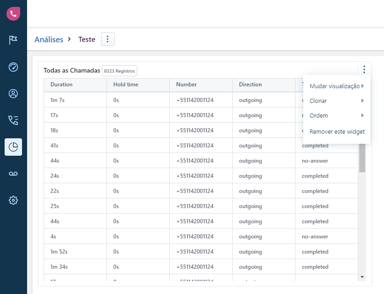Click the 8323 Registros badge
The height and width of the screenshot is (294, 384).
pos(119,71)
